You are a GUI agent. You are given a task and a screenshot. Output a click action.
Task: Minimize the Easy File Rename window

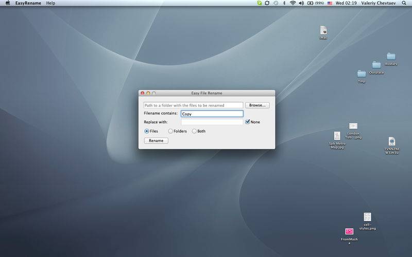(148, 93)
